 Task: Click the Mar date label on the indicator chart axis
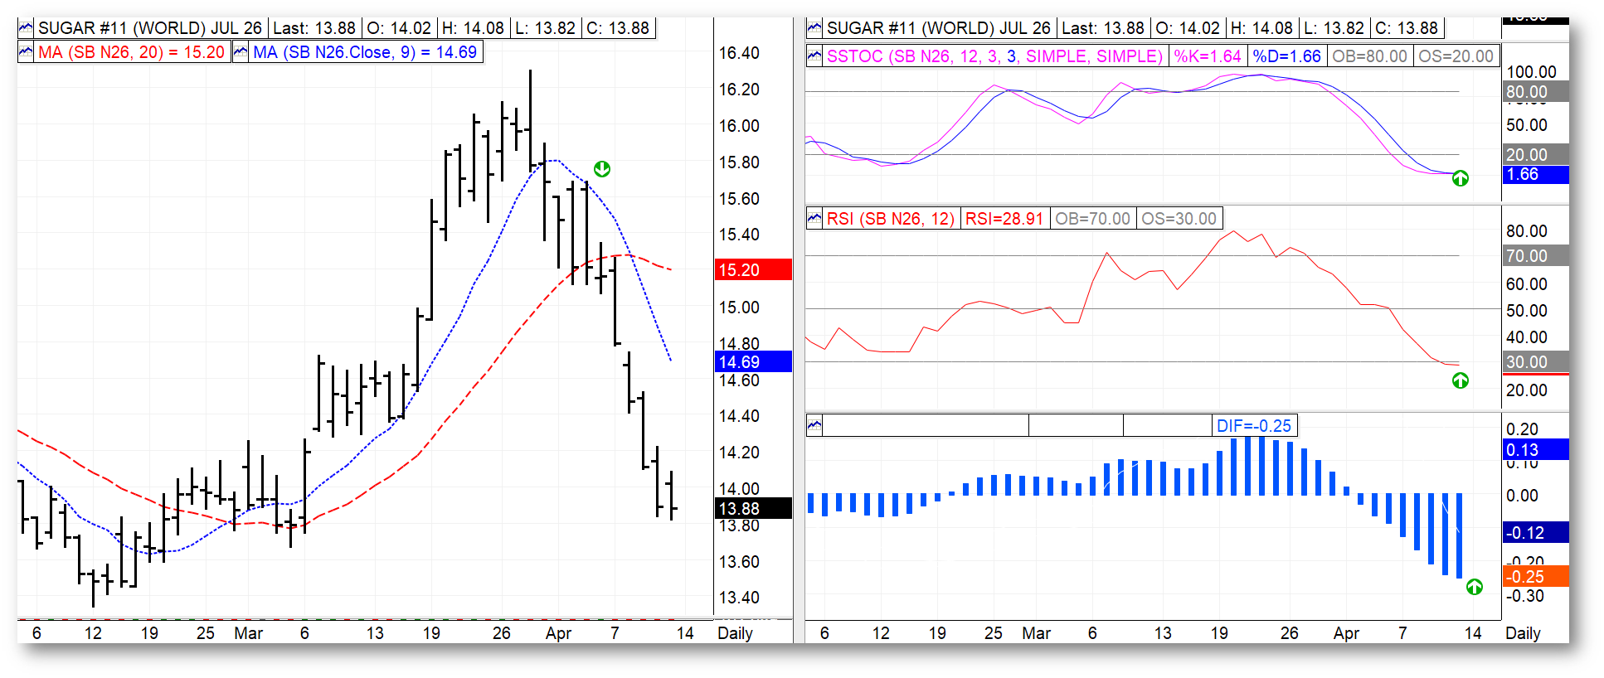coord(1037,633)
